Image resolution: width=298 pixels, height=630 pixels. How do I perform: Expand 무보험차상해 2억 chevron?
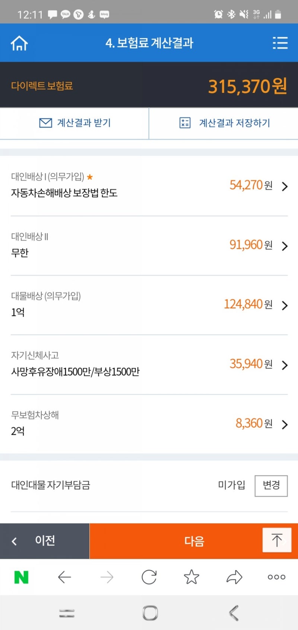285,424
